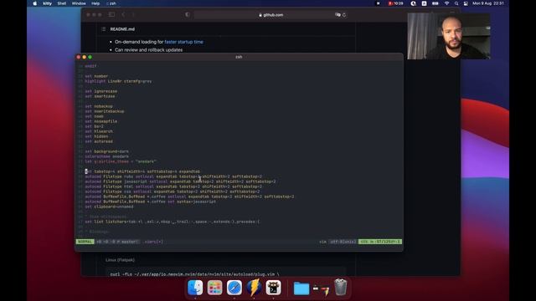
Task: Click the 'highlight LineNr' line
Action: tap(118, 81)
